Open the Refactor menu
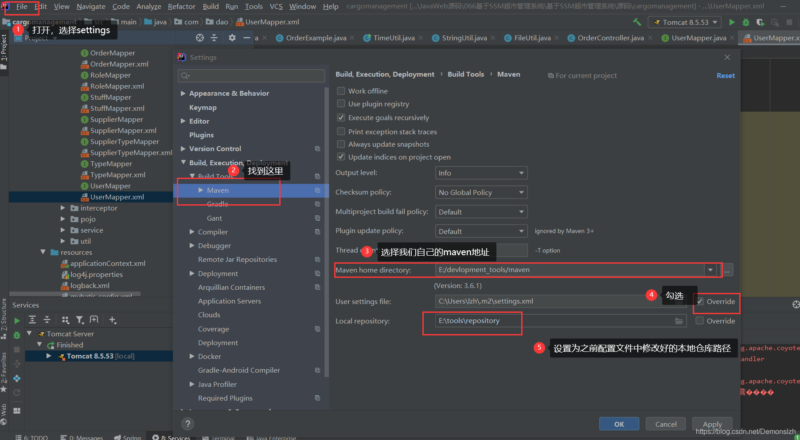The width and height of the screenshot is (800, 440). 181,6
